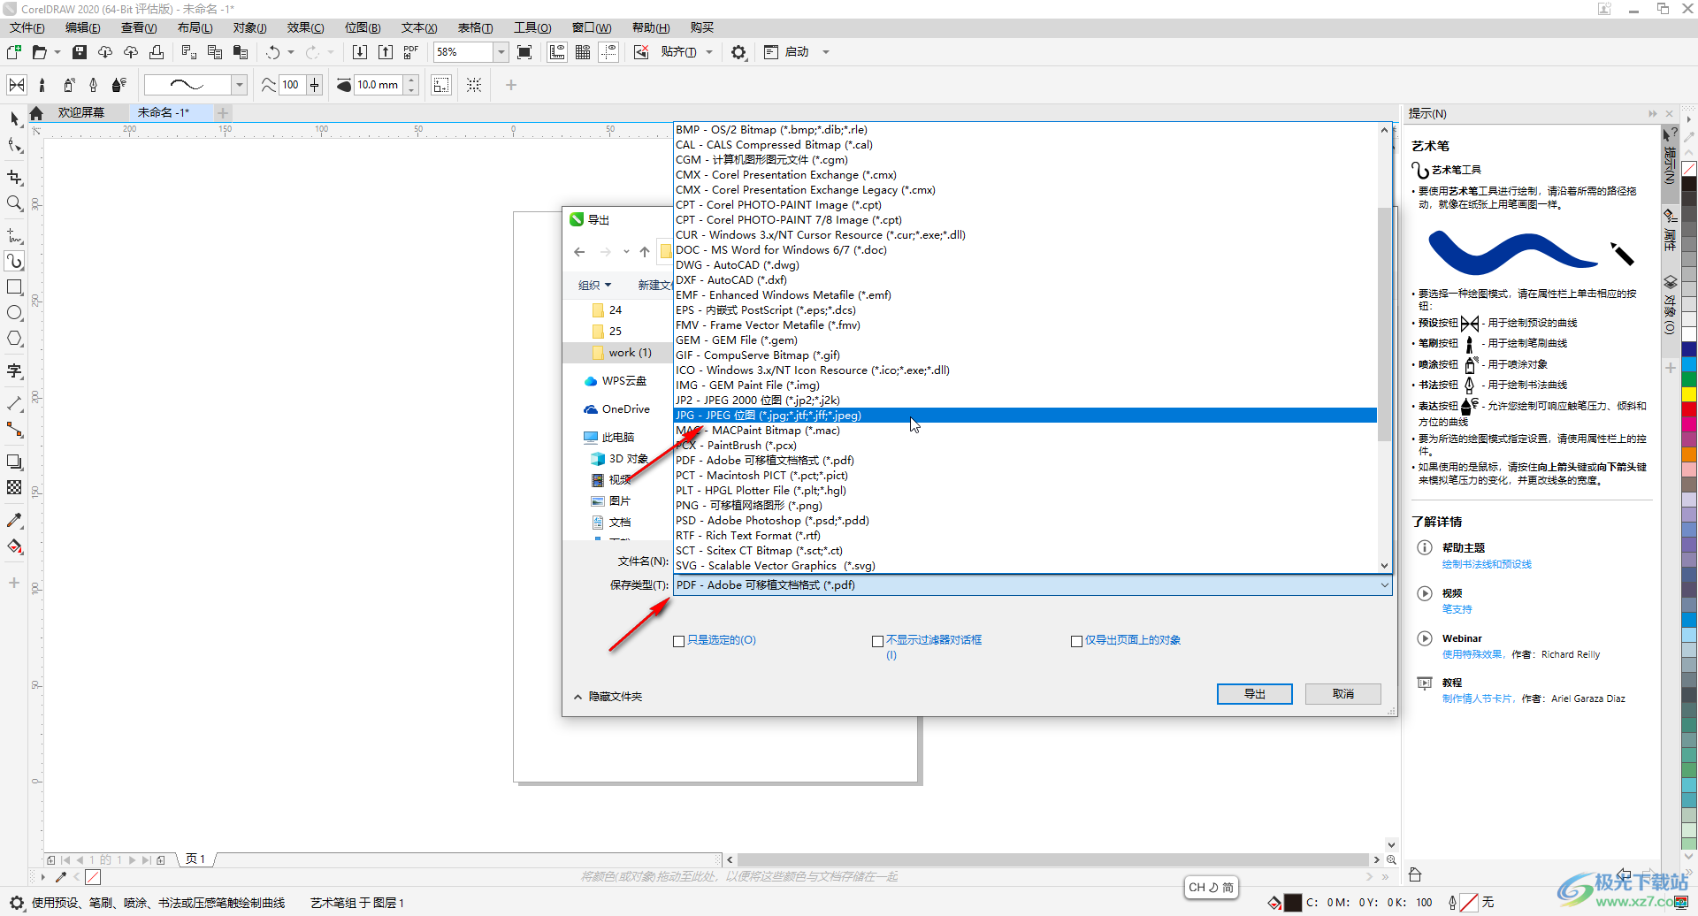The image size is (1698, 916).
Task: Click the stroke width 10.0 mm field
Action: click(x=378, y=85)
